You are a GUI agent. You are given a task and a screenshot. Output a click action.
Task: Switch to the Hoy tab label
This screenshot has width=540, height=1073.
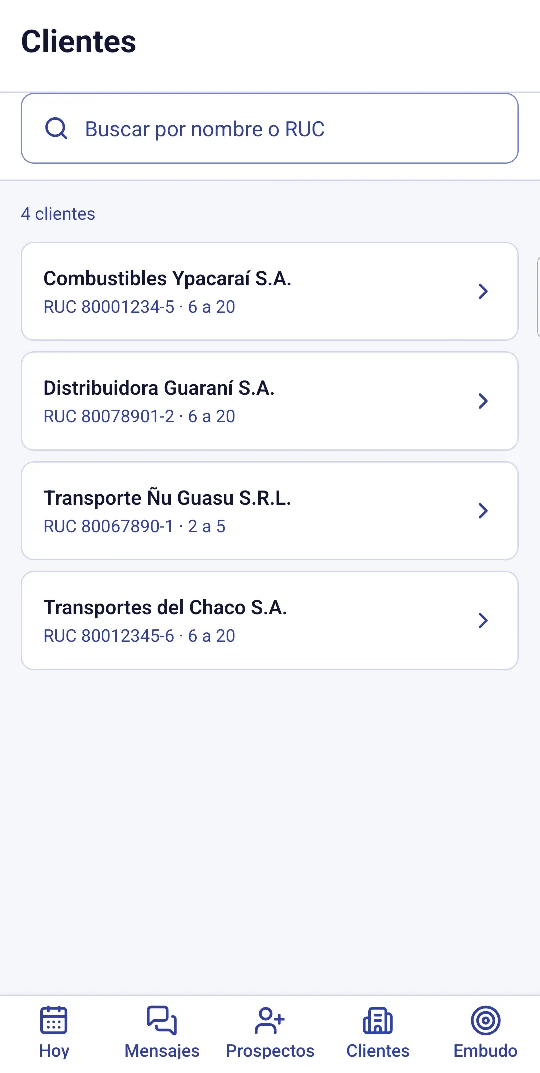(x=54, y=1051)
